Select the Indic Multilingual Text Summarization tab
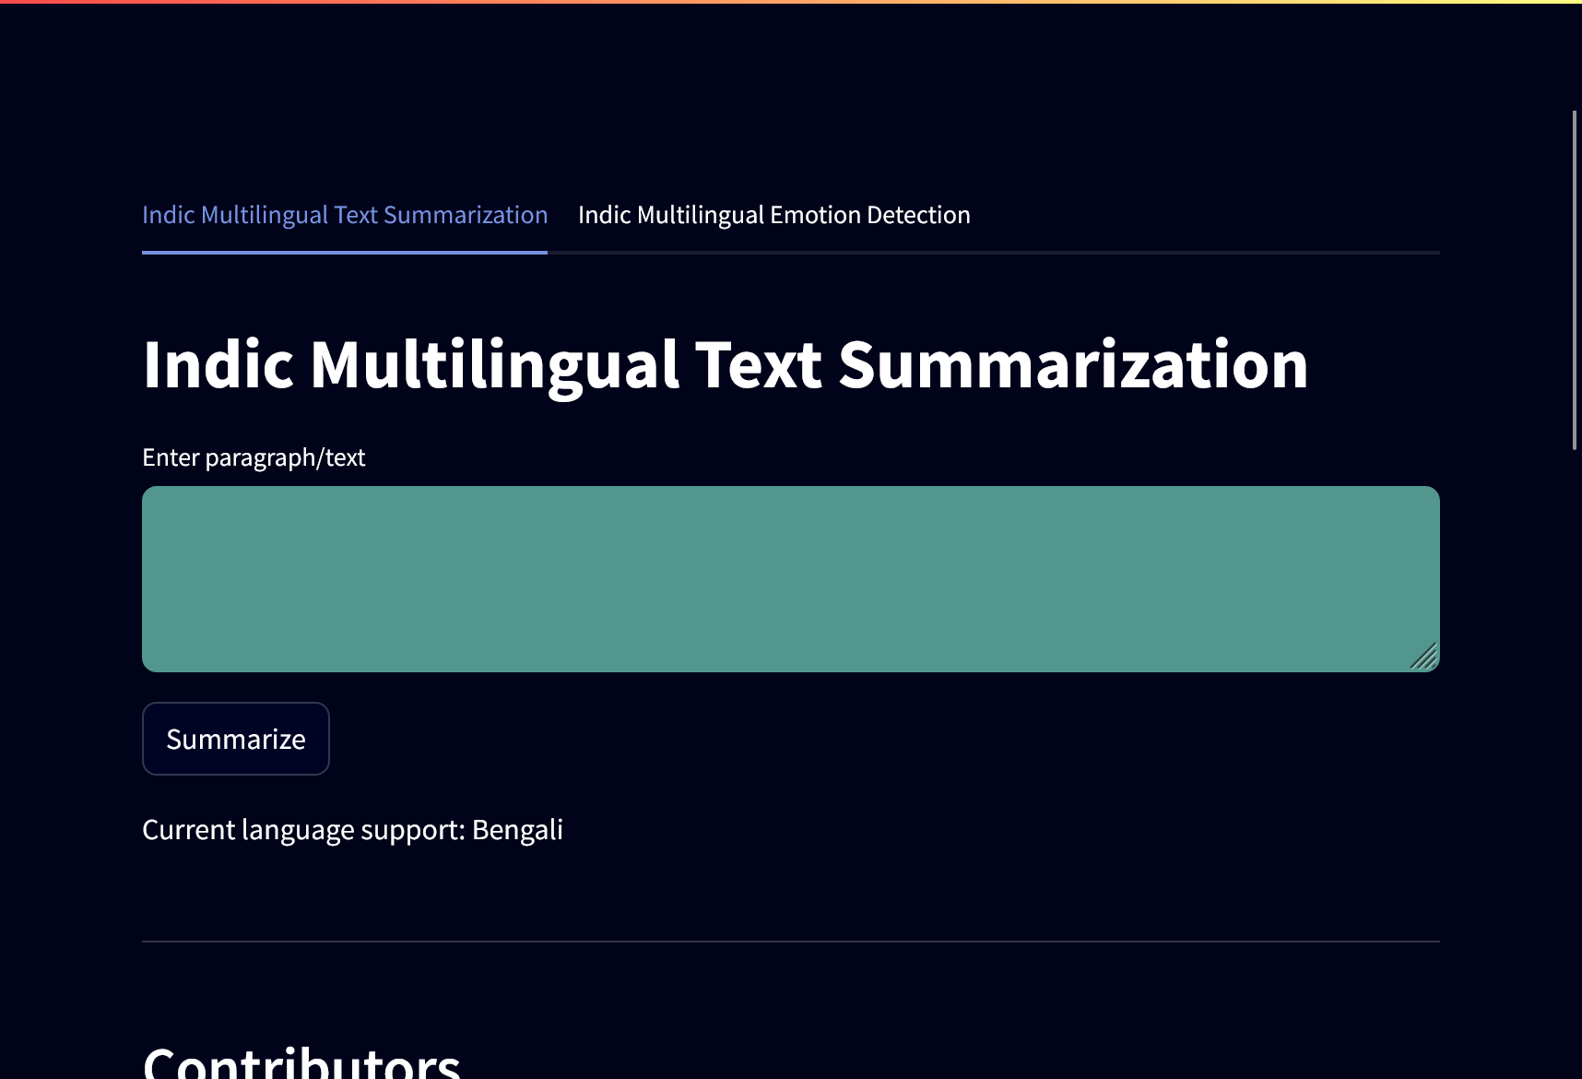The width and height of the screenshot is (1582, 1079). pyautogui.click(x=344, y=214)
